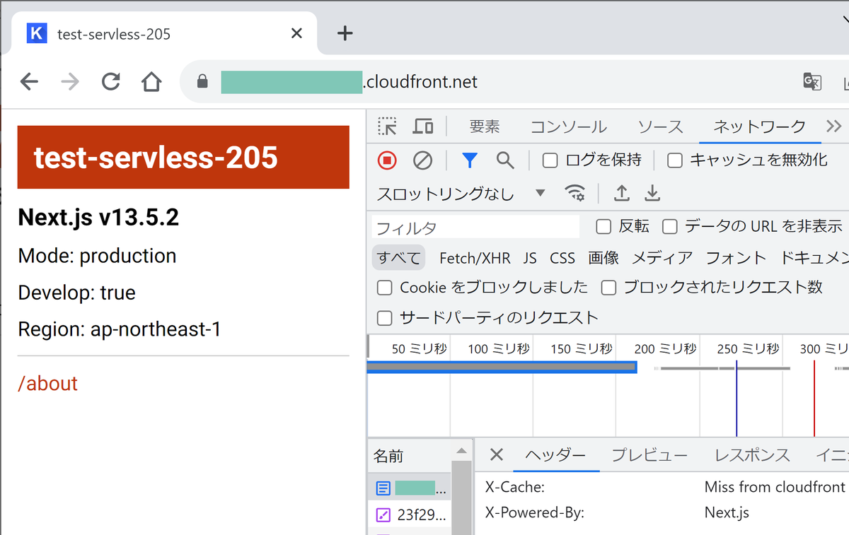Filter requests by メディア
Viewport: 849px width, 535px height.
[662, 258]
